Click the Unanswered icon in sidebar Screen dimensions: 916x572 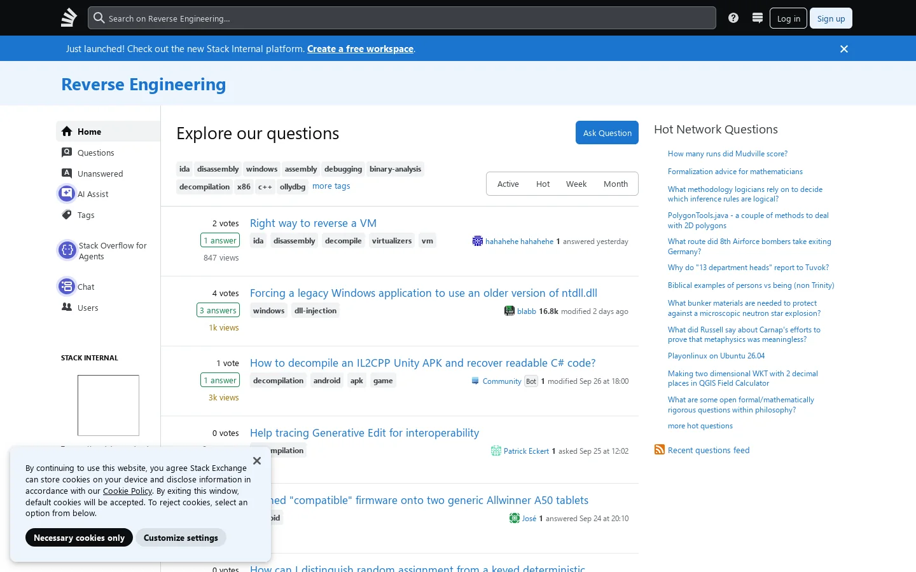(67, 173)
